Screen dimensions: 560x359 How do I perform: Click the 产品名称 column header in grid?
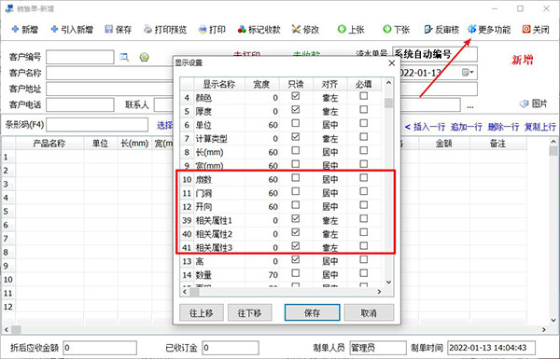49,144
